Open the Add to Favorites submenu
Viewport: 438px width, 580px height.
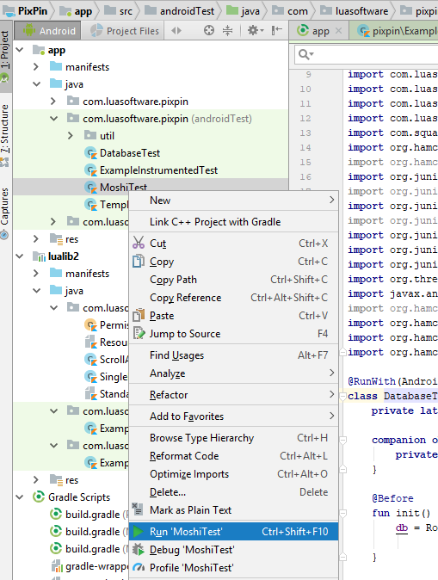[x=234, y=416]
